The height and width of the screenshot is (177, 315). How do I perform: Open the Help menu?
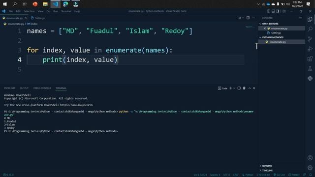tap(77, 11)
